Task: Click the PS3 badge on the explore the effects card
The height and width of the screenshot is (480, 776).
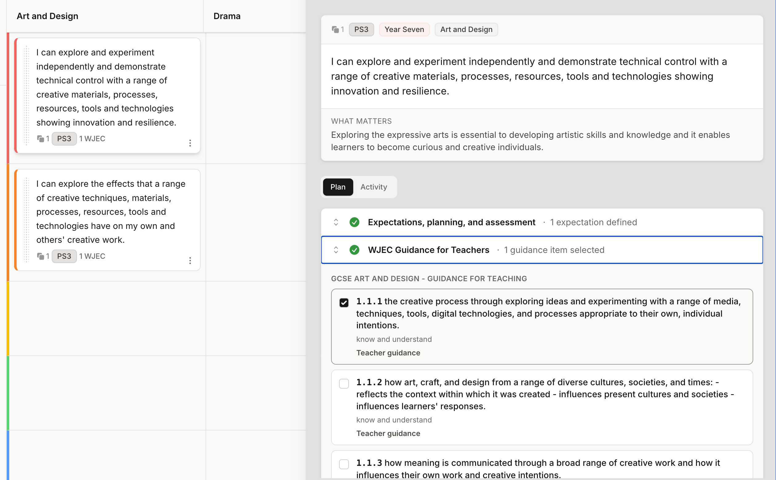Action: [64, 256]
